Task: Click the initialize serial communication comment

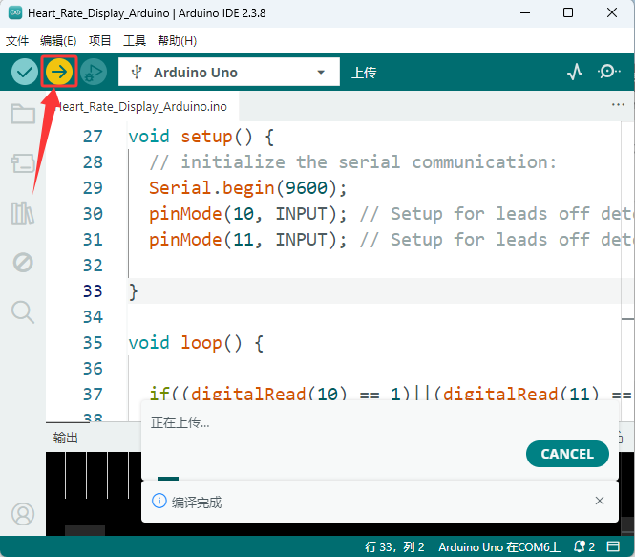Action: (x=352, y=162)
